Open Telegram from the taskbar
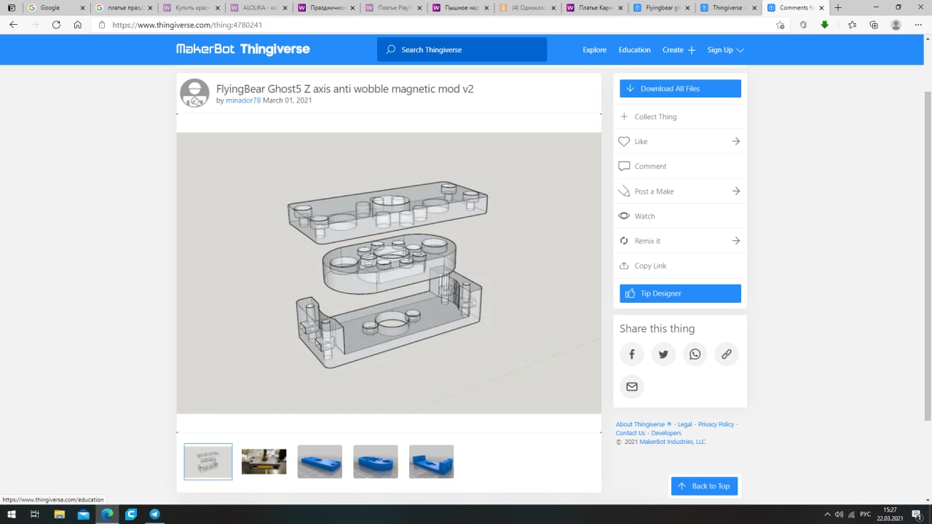The height and width of the screenshot is (524, 932). coord(154,515)
